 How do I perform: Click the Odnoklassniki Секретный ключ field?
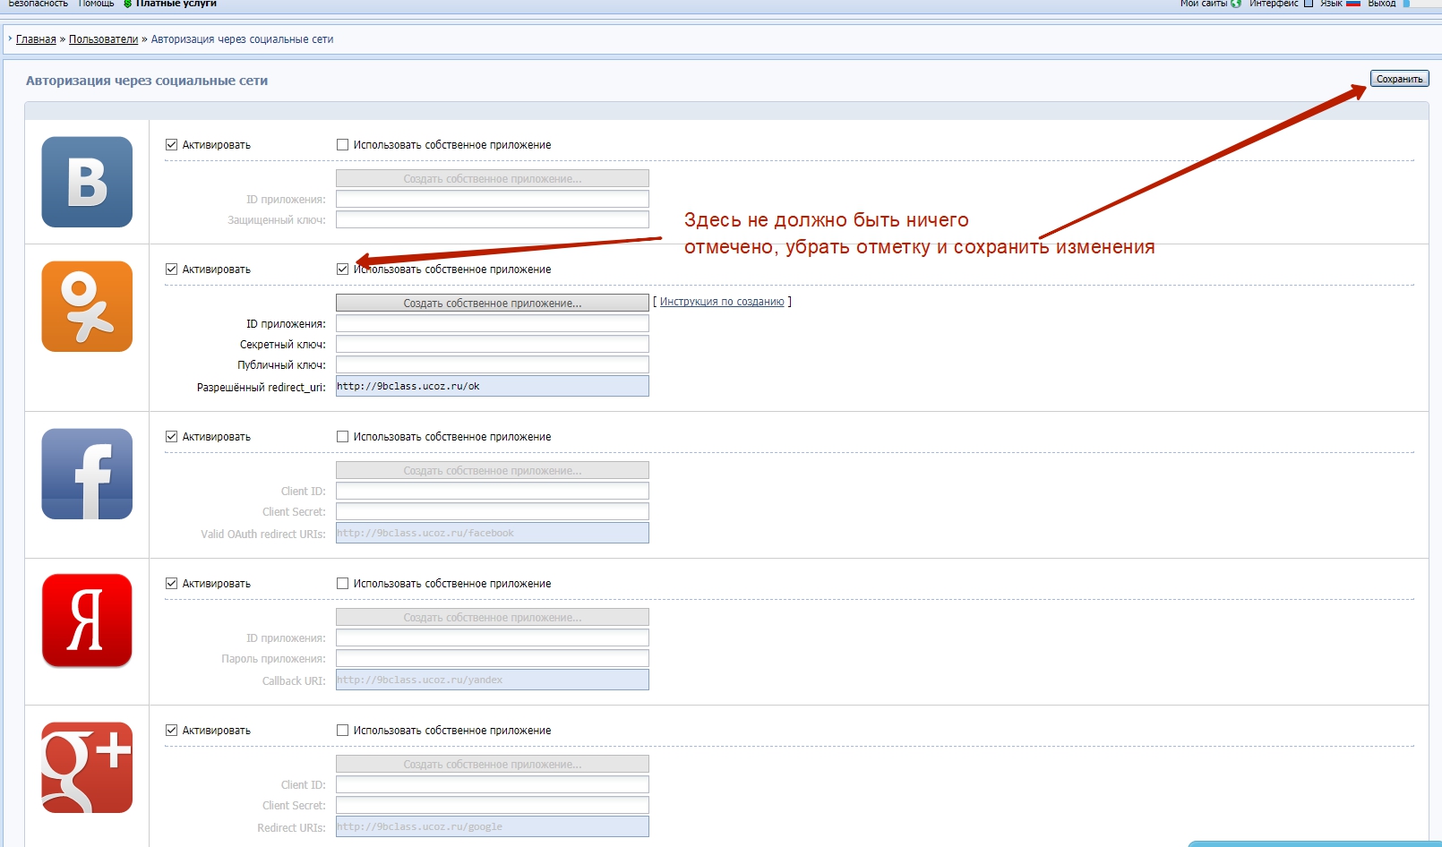tap(492, 344)
